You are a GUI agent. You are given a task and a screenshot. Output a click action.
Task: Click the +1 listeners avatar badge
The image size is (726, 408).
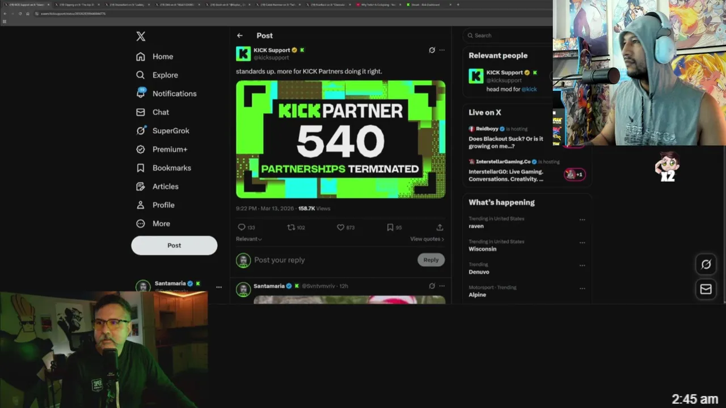point(574,175)
